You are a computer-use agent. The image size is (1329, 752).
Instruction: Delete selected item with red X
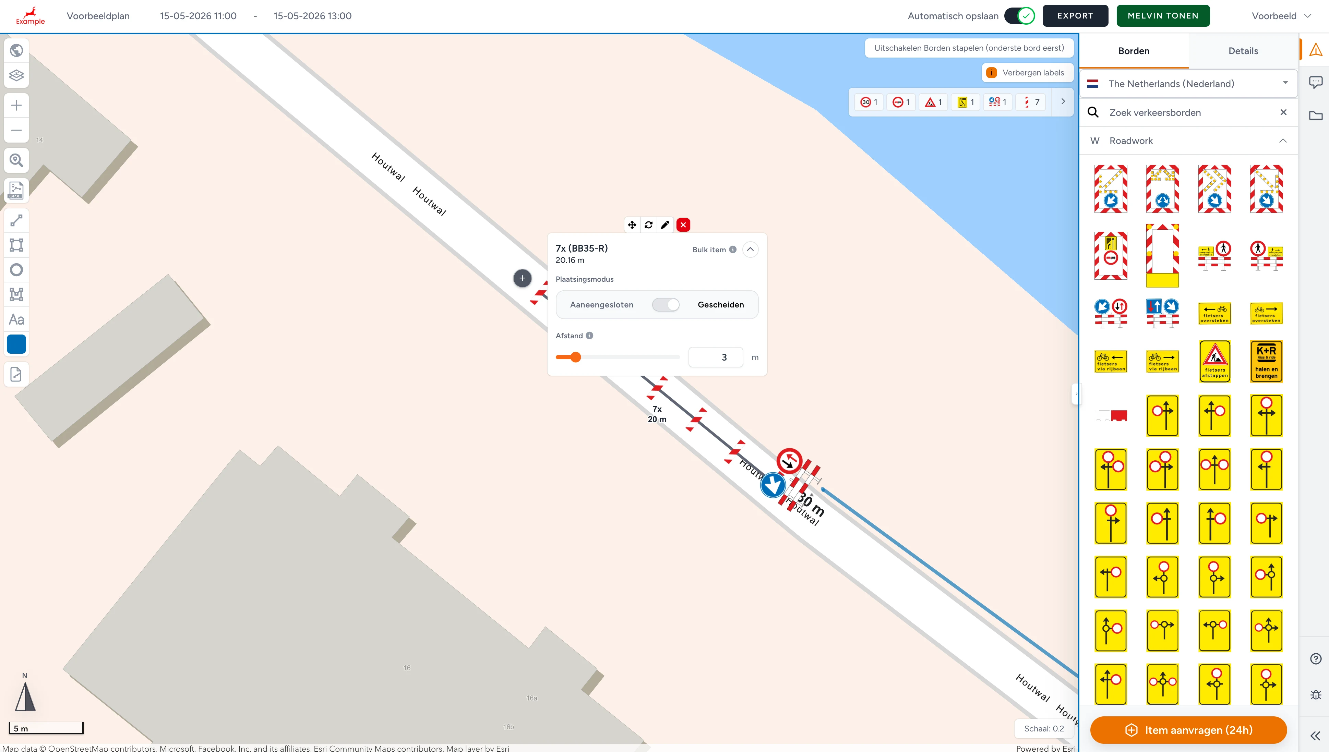pyautogui.click(x=683, y=225)
